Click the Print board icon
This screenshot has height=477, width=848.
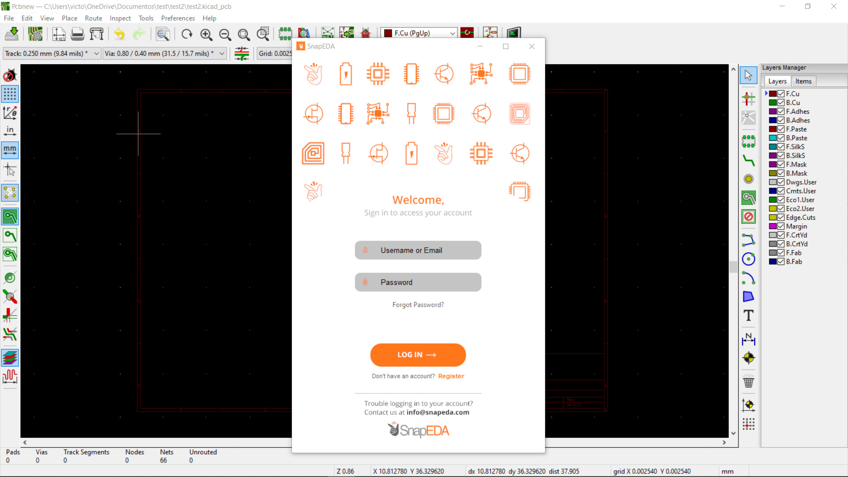[78, 34]
